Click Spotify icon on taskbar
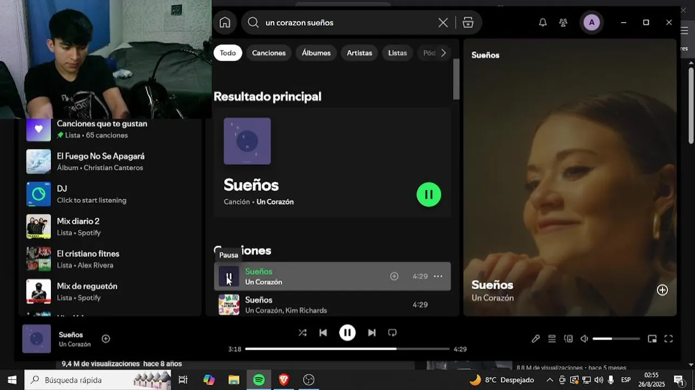 (259, 380)
